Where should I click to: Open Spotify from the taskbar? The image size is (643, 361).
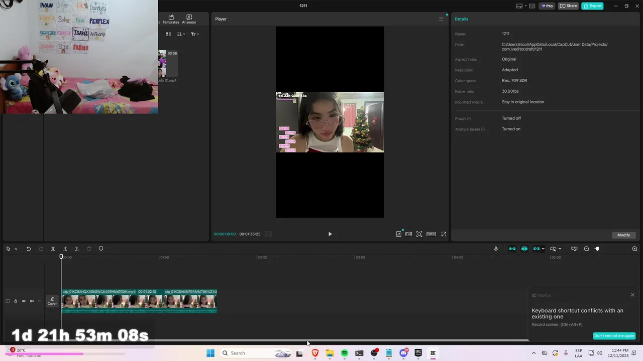345,353
